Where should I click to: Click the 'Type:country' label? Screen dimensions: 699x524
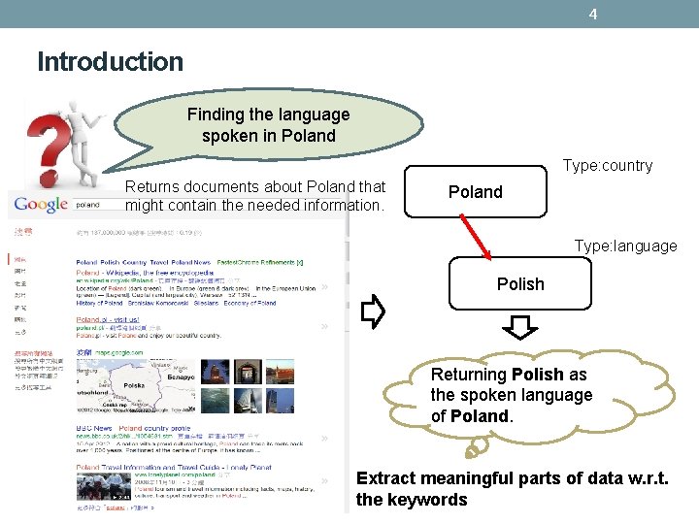(607, 165)
